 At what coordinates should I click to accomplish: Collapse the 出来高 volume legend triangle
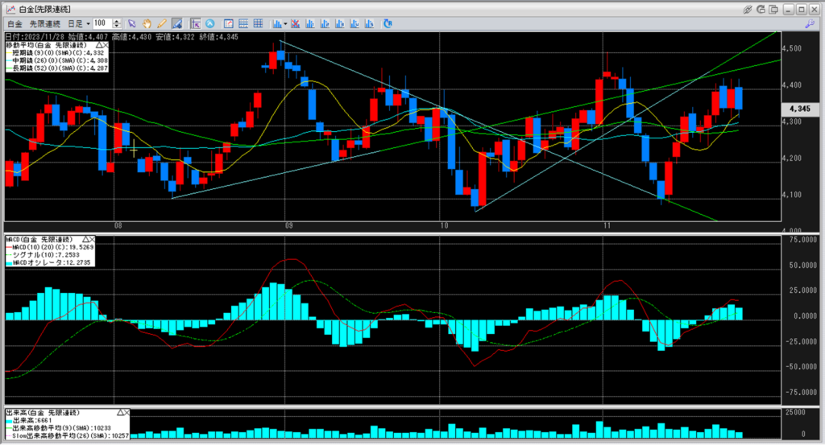[x=120, y=413]
